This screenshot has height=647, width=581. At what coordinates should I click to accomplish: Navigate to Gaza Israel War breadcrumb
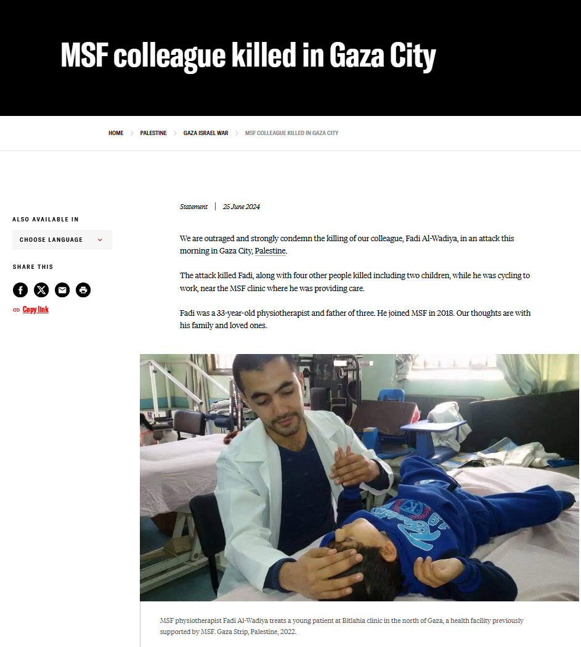[206, 133]
